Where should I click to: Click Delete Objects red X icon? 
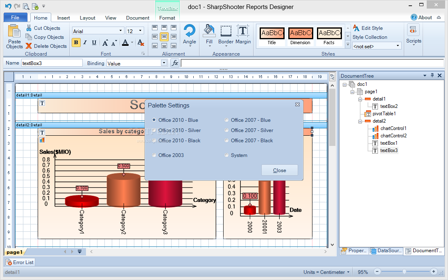point(29,46)
